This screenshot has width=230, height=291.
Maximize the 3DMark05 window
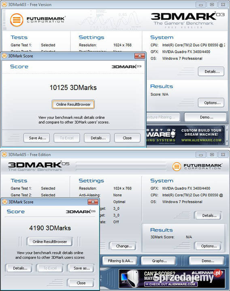212,154
